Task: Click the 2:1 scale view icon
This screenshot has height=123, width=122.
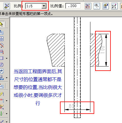Action: [88, 6]
